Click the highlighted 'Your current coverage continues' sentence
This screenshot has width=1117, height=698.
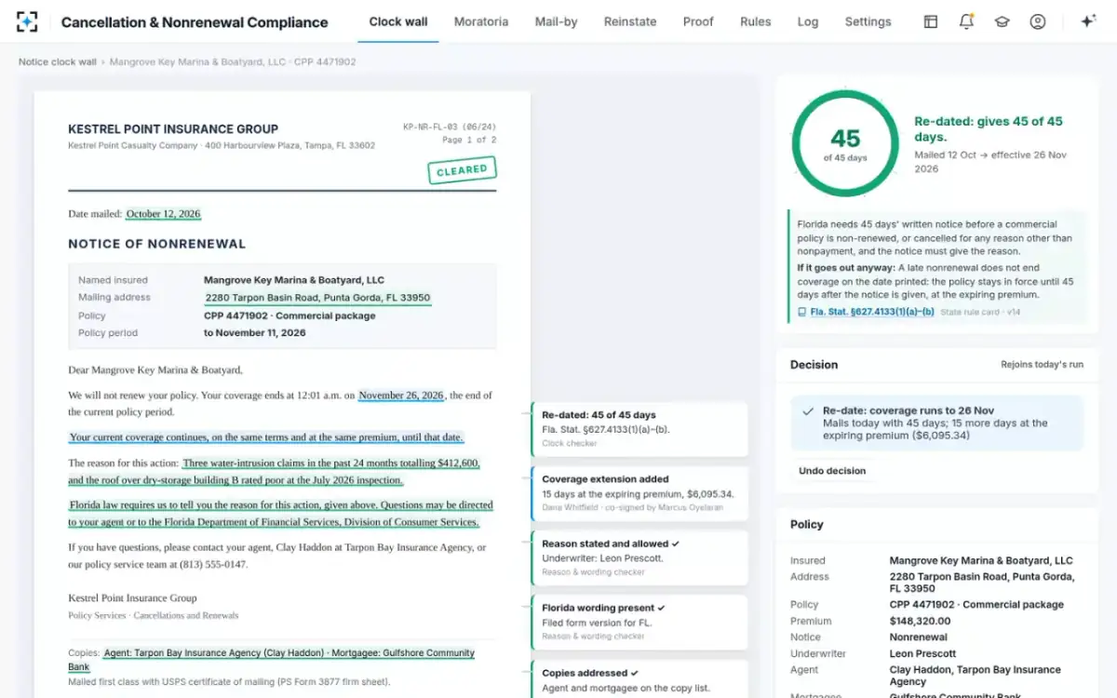pos(266,437)
